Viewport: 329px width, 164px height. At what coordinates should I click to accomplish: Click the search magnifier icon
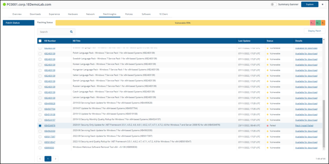[71, 32]
